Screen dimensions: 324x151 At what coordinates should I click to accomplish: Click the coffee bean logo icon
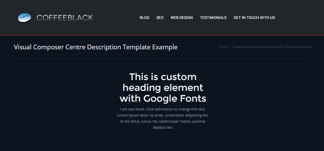coord(25,18)
